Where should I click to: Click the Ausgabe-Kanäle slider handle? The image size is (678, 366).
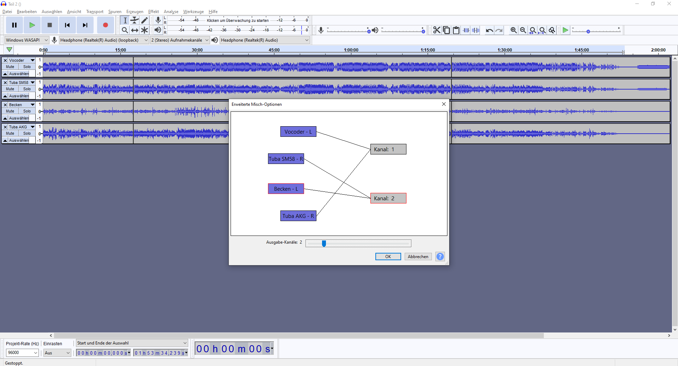324,243
